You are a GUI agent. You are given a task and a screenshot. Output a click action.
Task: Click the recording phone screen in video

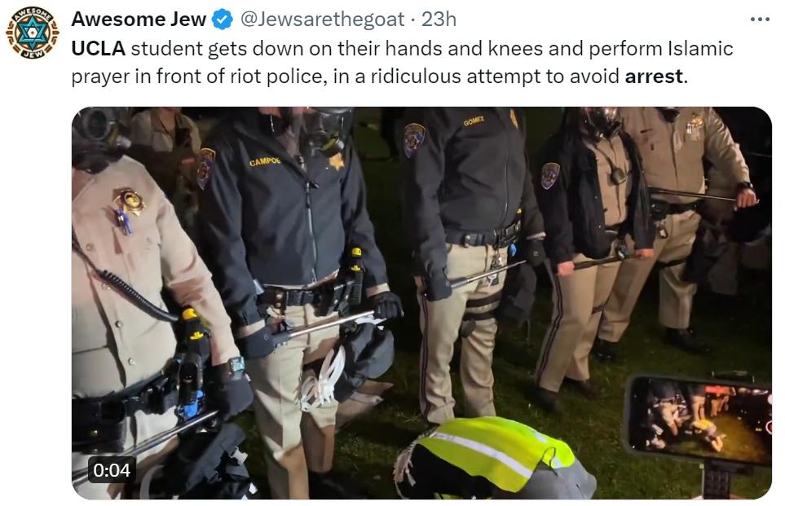699,420
